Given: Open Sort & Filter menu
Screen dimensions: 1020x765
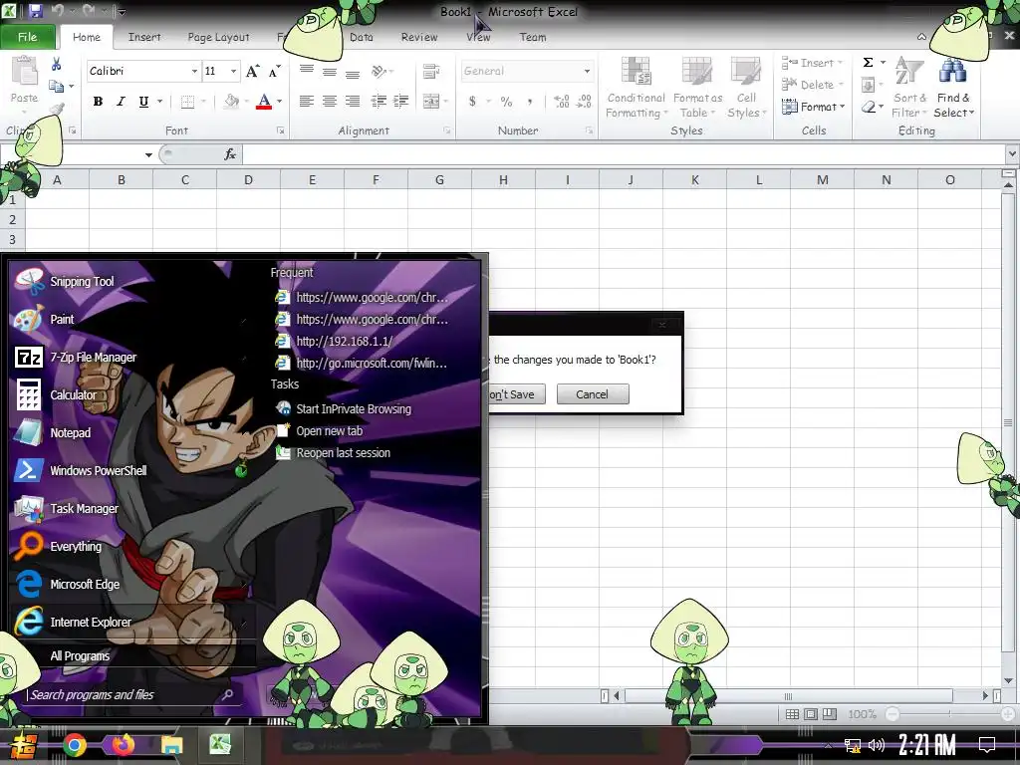Looking at the screenshot, I should click(909, 88).
